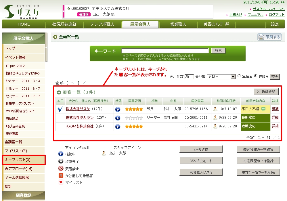Click the printer icon to print
Screen dimensions: 287x201
tap(261, 37)
